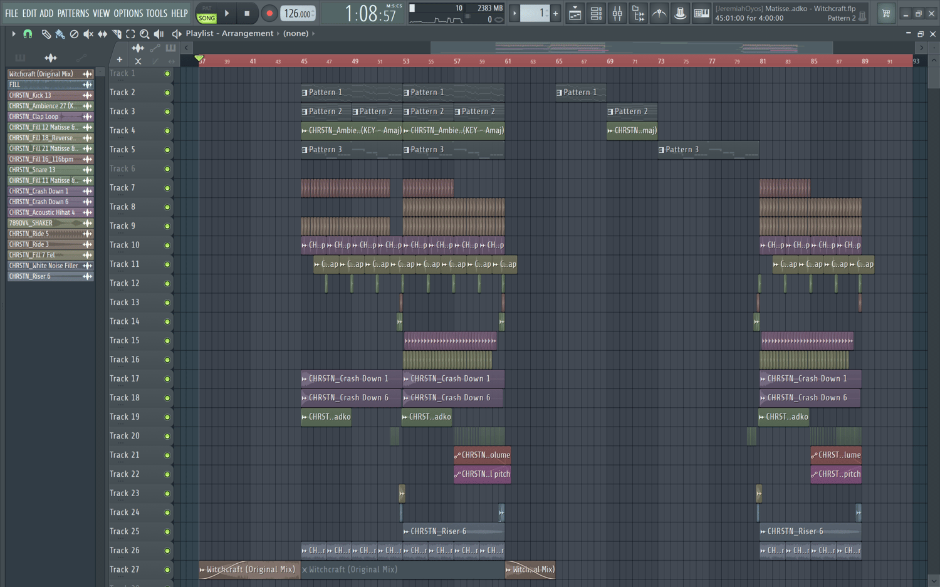Image resolution: width=940 pixels, height=587 pixels.
Task: Open the CHRSTN_Riser 6 clip menu
Action: [x=87, y=276]
